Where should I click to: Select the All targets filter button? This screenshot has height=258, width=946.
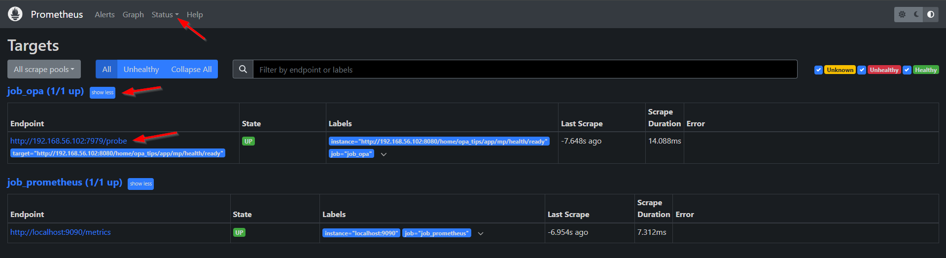106,69
